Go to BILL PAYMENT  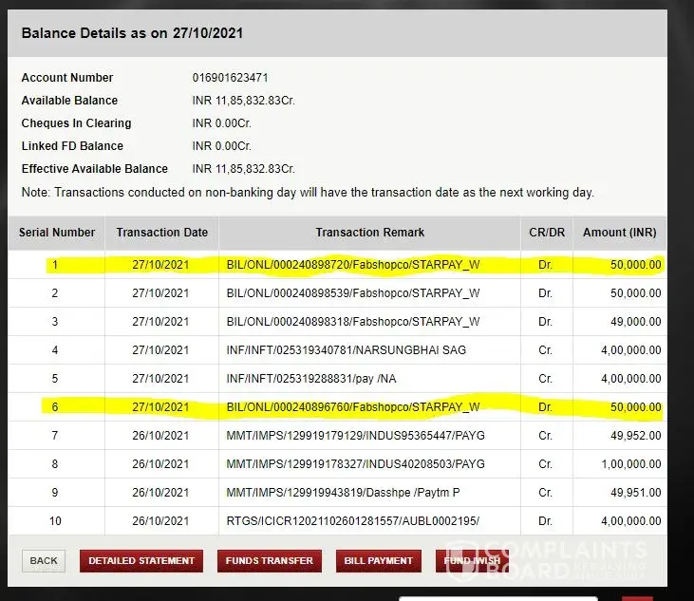[x=378, y=560]
